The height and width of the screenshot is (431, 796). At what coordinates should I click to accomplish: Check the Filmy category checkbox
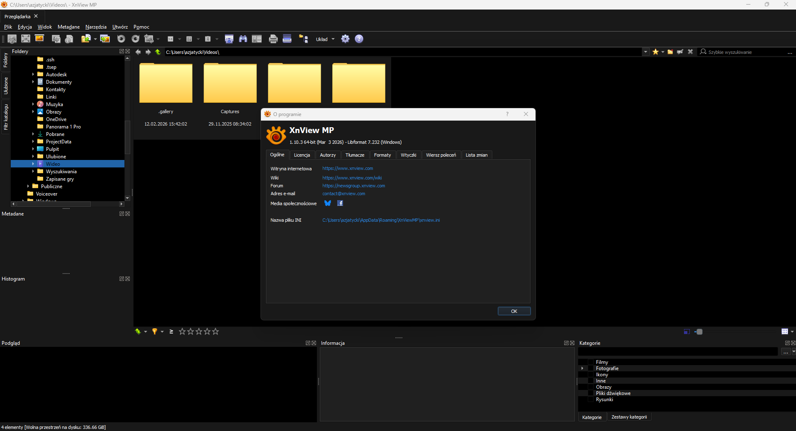[591, 362]
